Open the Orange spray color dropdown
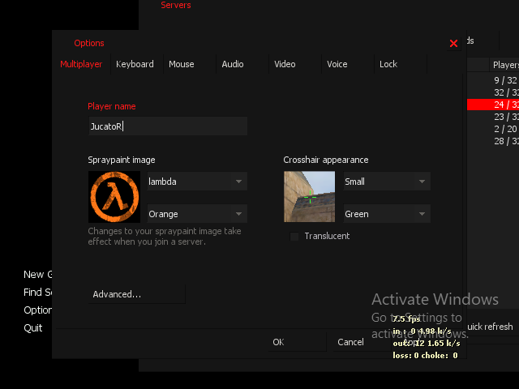 (197, 214)
